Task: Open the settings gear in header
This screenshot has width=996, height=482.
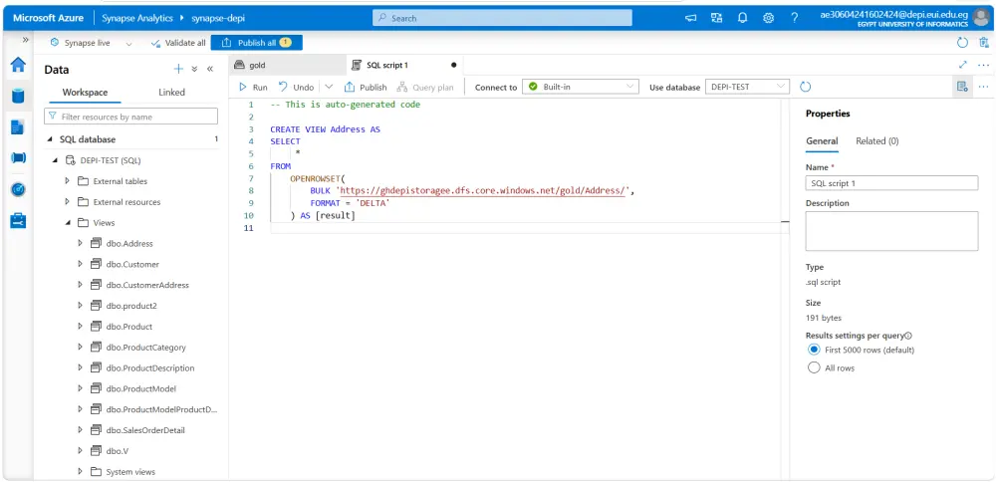Action: [x=768, y=18]
